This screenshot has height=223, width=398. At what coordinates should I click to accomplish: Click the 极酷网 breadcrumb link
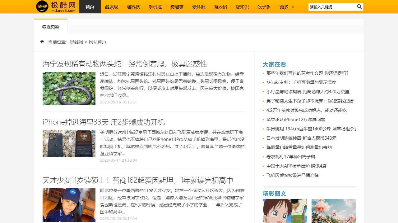tap(76, 42)
